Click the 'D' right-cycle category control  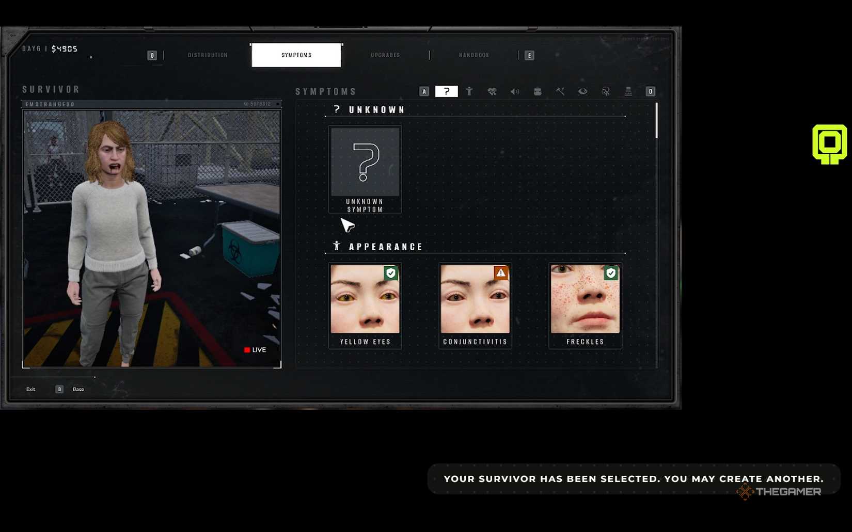[x=650, y=91]
